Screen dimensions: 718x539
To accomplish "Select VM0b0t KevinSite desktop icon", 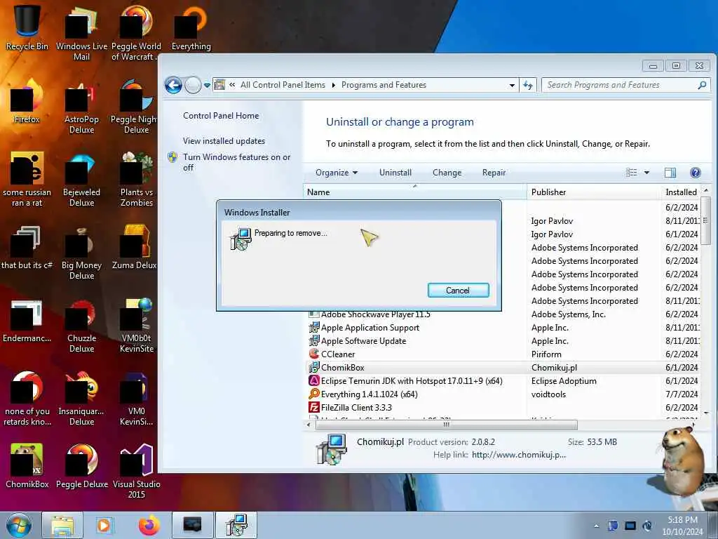I will (136, 325).
